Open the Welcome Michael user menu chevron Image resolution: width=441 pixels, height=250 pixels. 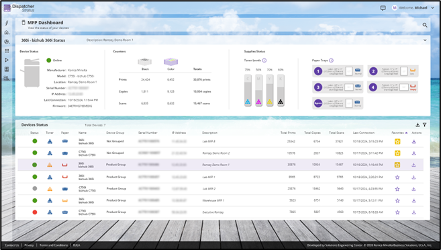point(432,8)
